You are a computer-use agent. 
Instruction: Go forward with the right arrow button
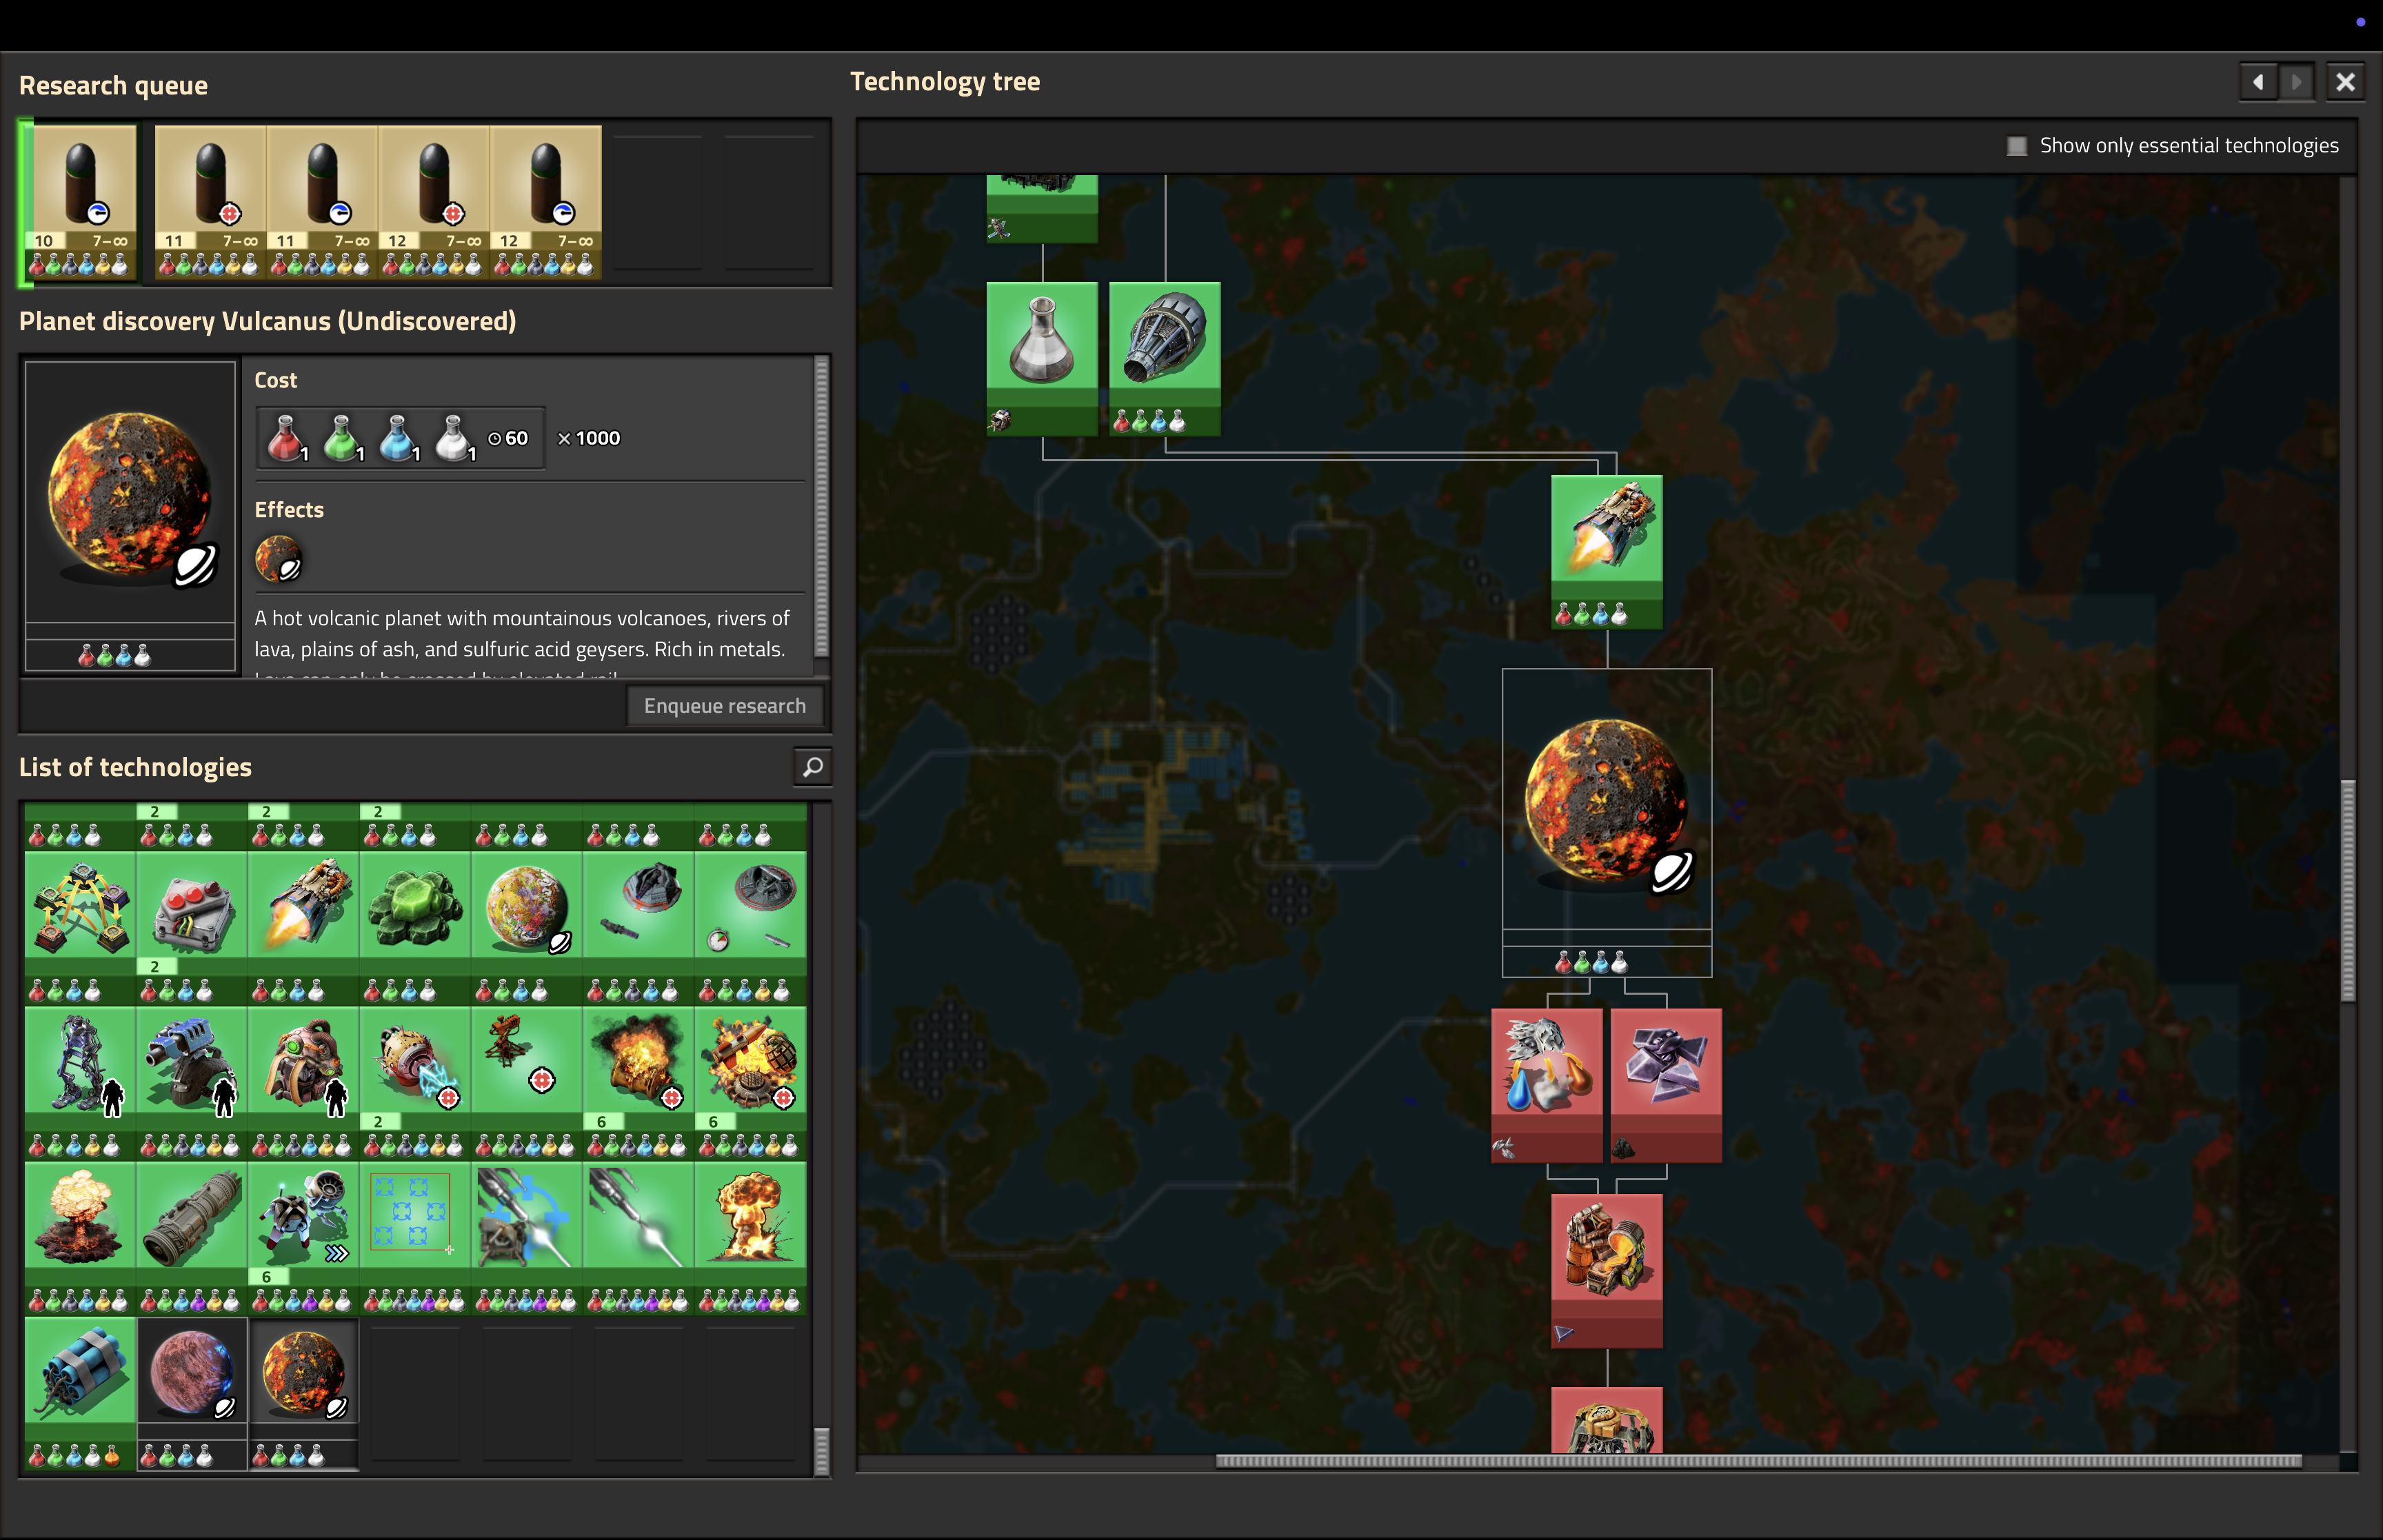[x=2296, y=82]
